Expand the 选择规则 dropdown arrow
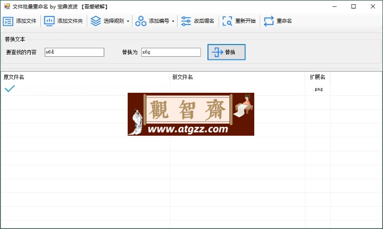The height and width of the screenshot is (229, 383). pyautogui.click(x=128, y=21)
